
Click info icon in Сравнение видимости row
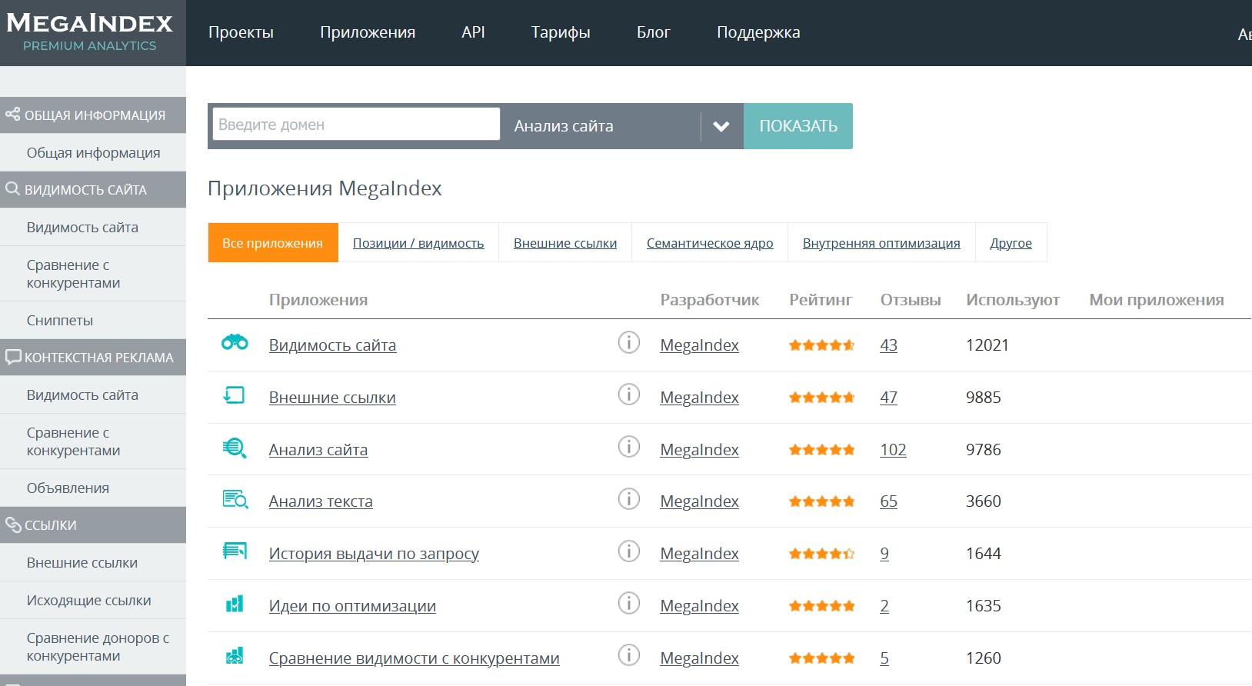[x=628, y=656]
